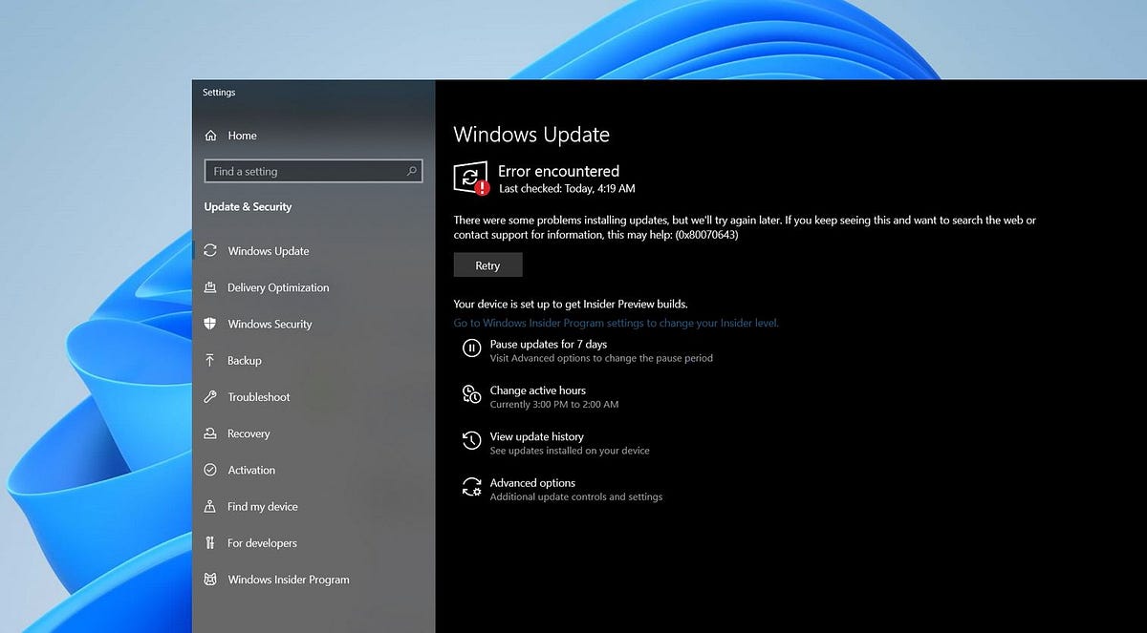Open the Find my device page
The width and height of the screenshot is (1147, 633).
tap(262, 507)
